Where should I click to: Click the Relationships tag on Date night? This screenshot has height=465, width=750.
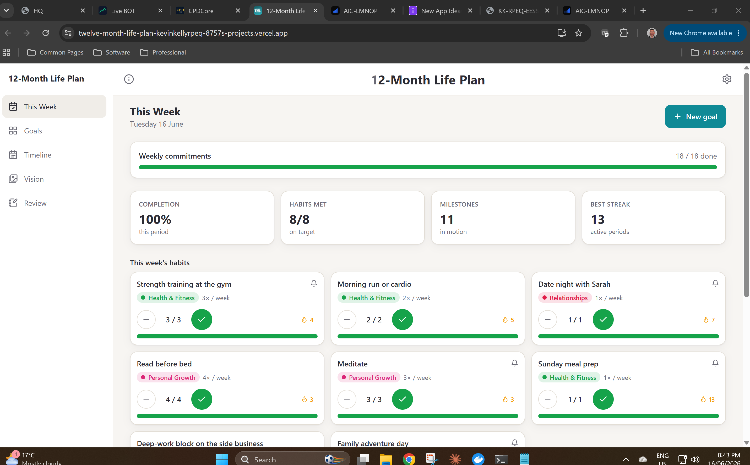point(565,298)
